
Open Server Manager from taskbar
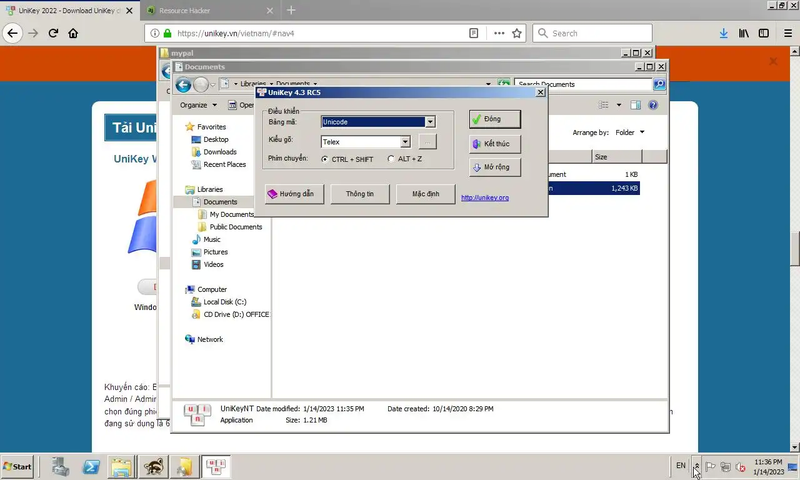tap(60, 466)
